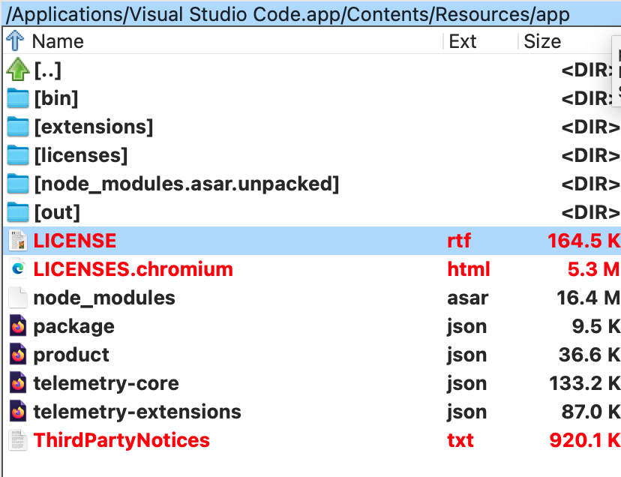Click the folder icon beside [bin]
The height and width of the screenshot is (477, 621).
pos(17,98)
